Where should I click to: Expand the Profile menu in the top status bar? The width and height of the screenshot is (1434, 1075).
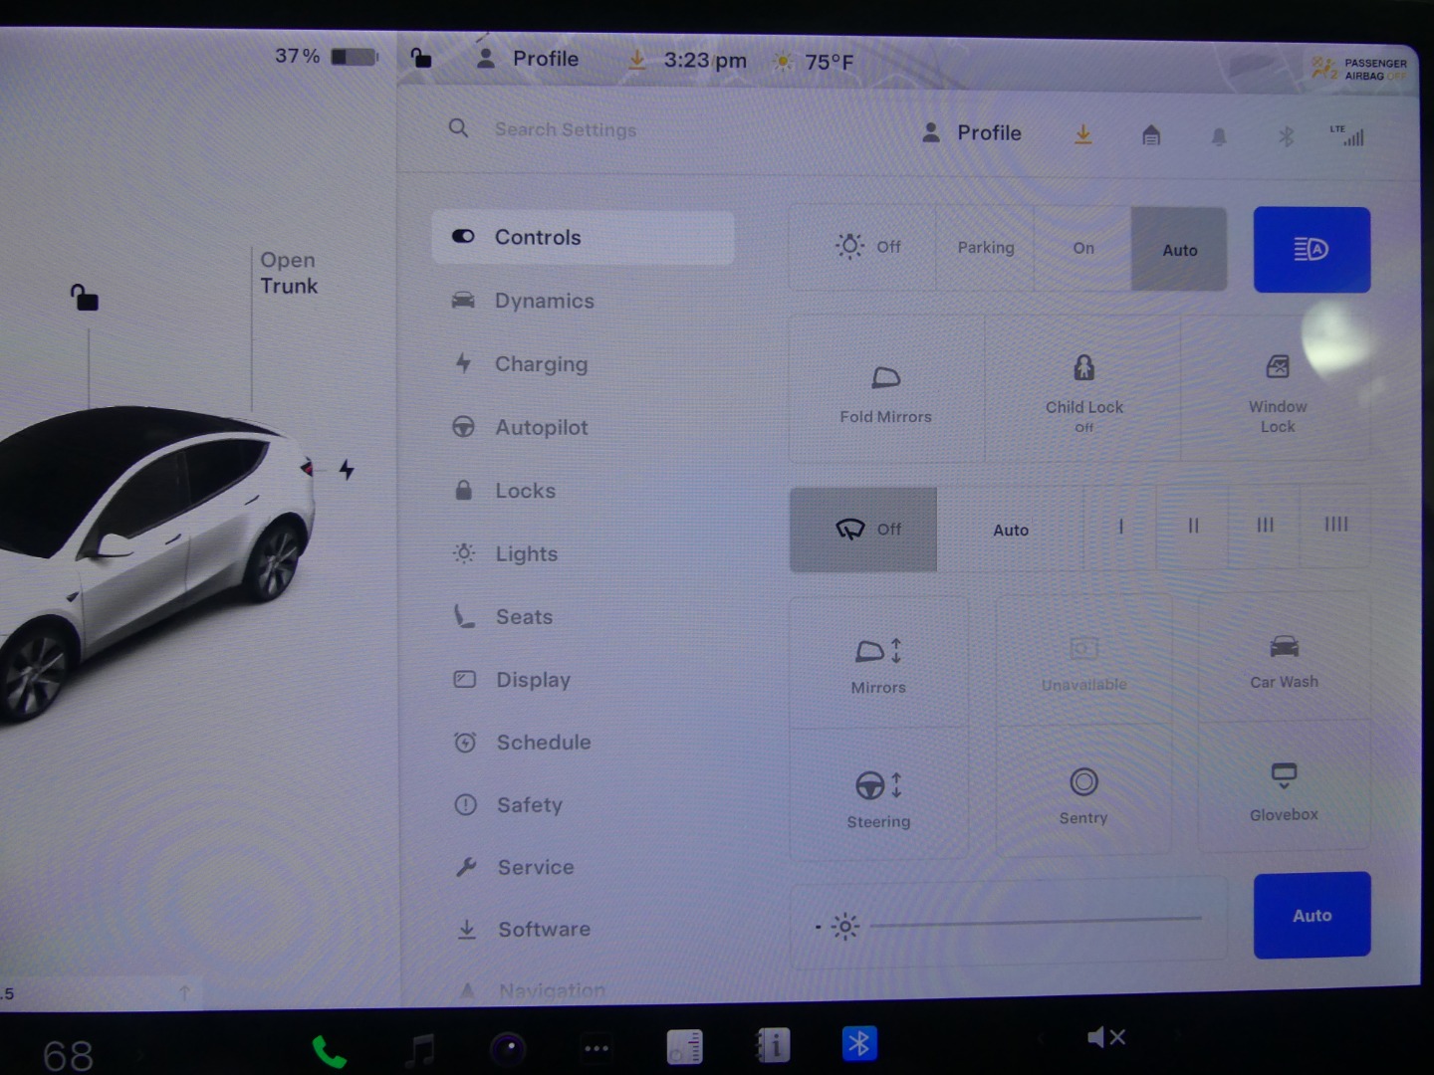[x=529, y=60]
